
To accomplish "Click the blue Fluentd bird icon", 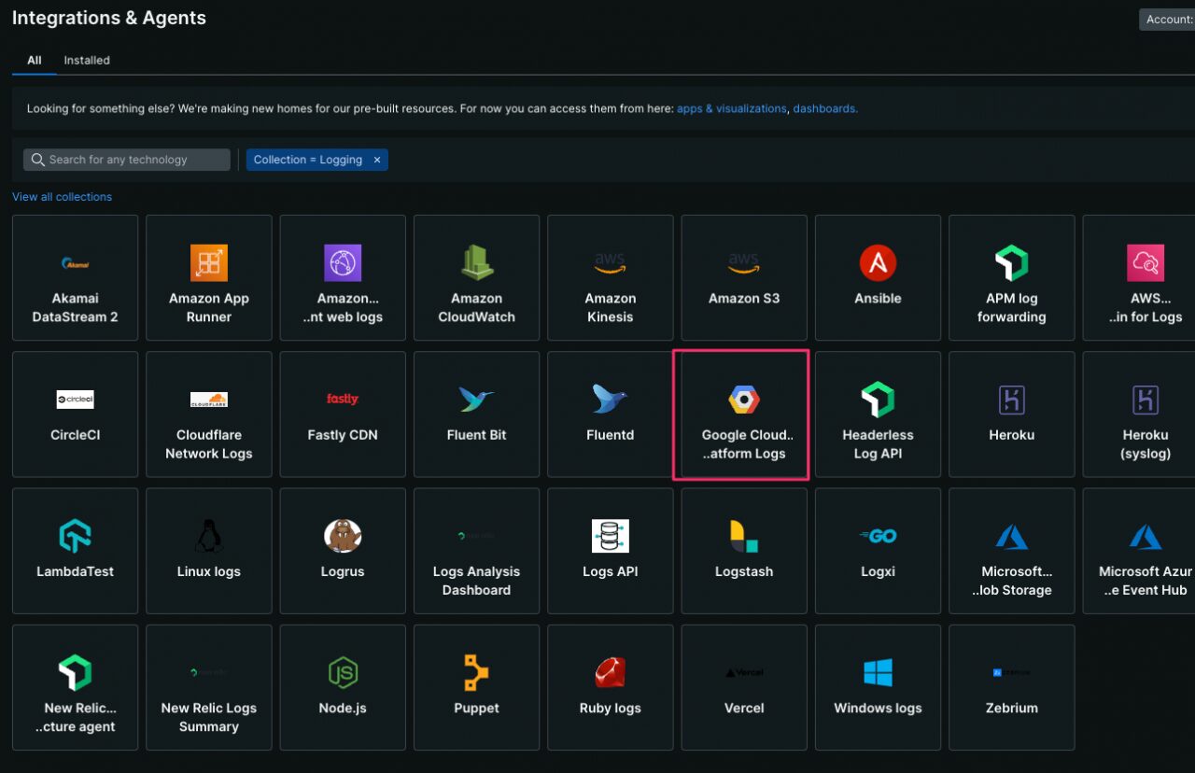I will point(611,400).
